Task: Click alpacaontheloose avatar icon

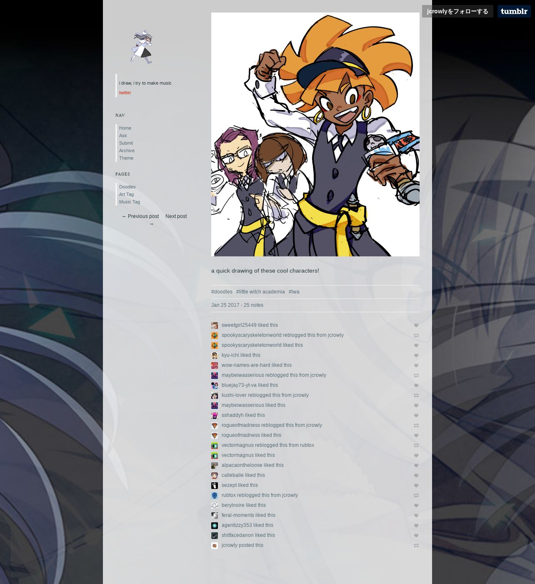Action: 215,466
